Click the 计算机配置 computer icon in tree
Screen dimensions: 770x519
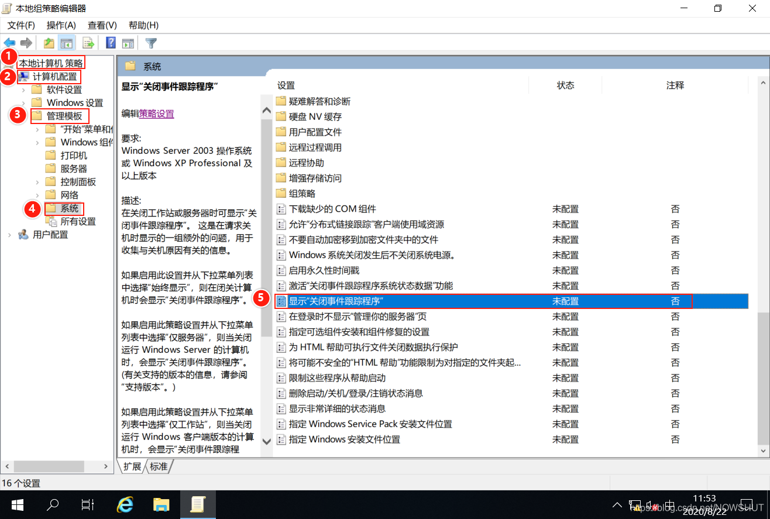(23, 76)
